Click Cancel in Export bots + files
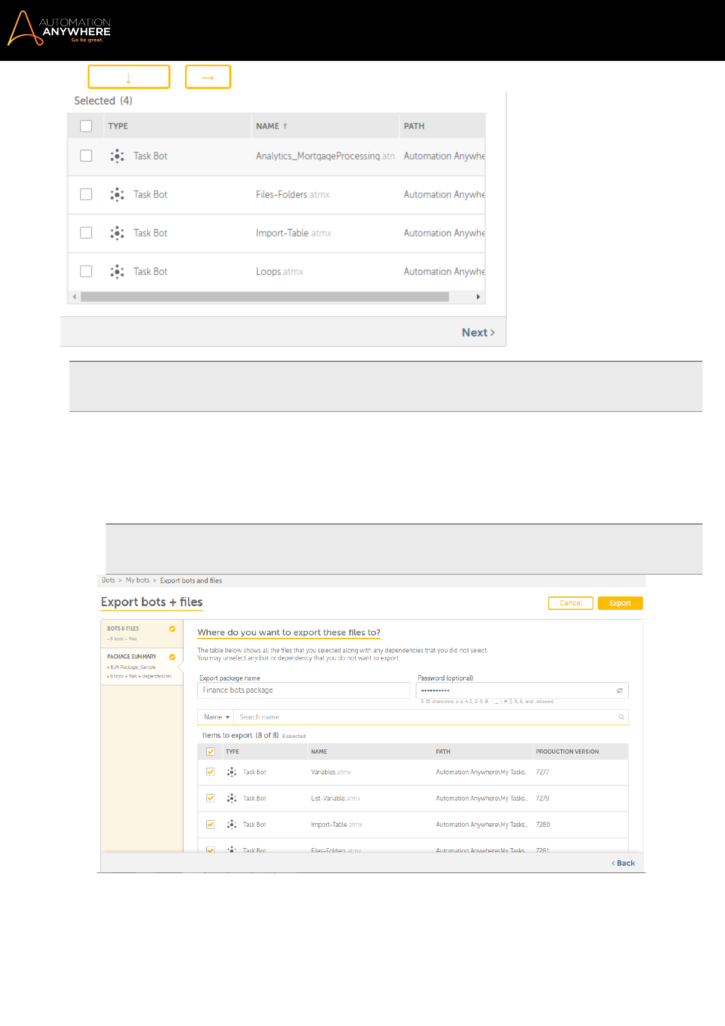Screen dimensions: 725x1026 click(x=570, y=603)
